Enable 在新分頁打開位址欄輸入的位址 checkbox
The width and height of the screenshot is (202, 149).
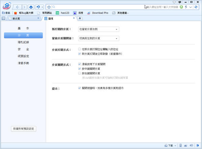pyautogui.click(x=79, y=49)
